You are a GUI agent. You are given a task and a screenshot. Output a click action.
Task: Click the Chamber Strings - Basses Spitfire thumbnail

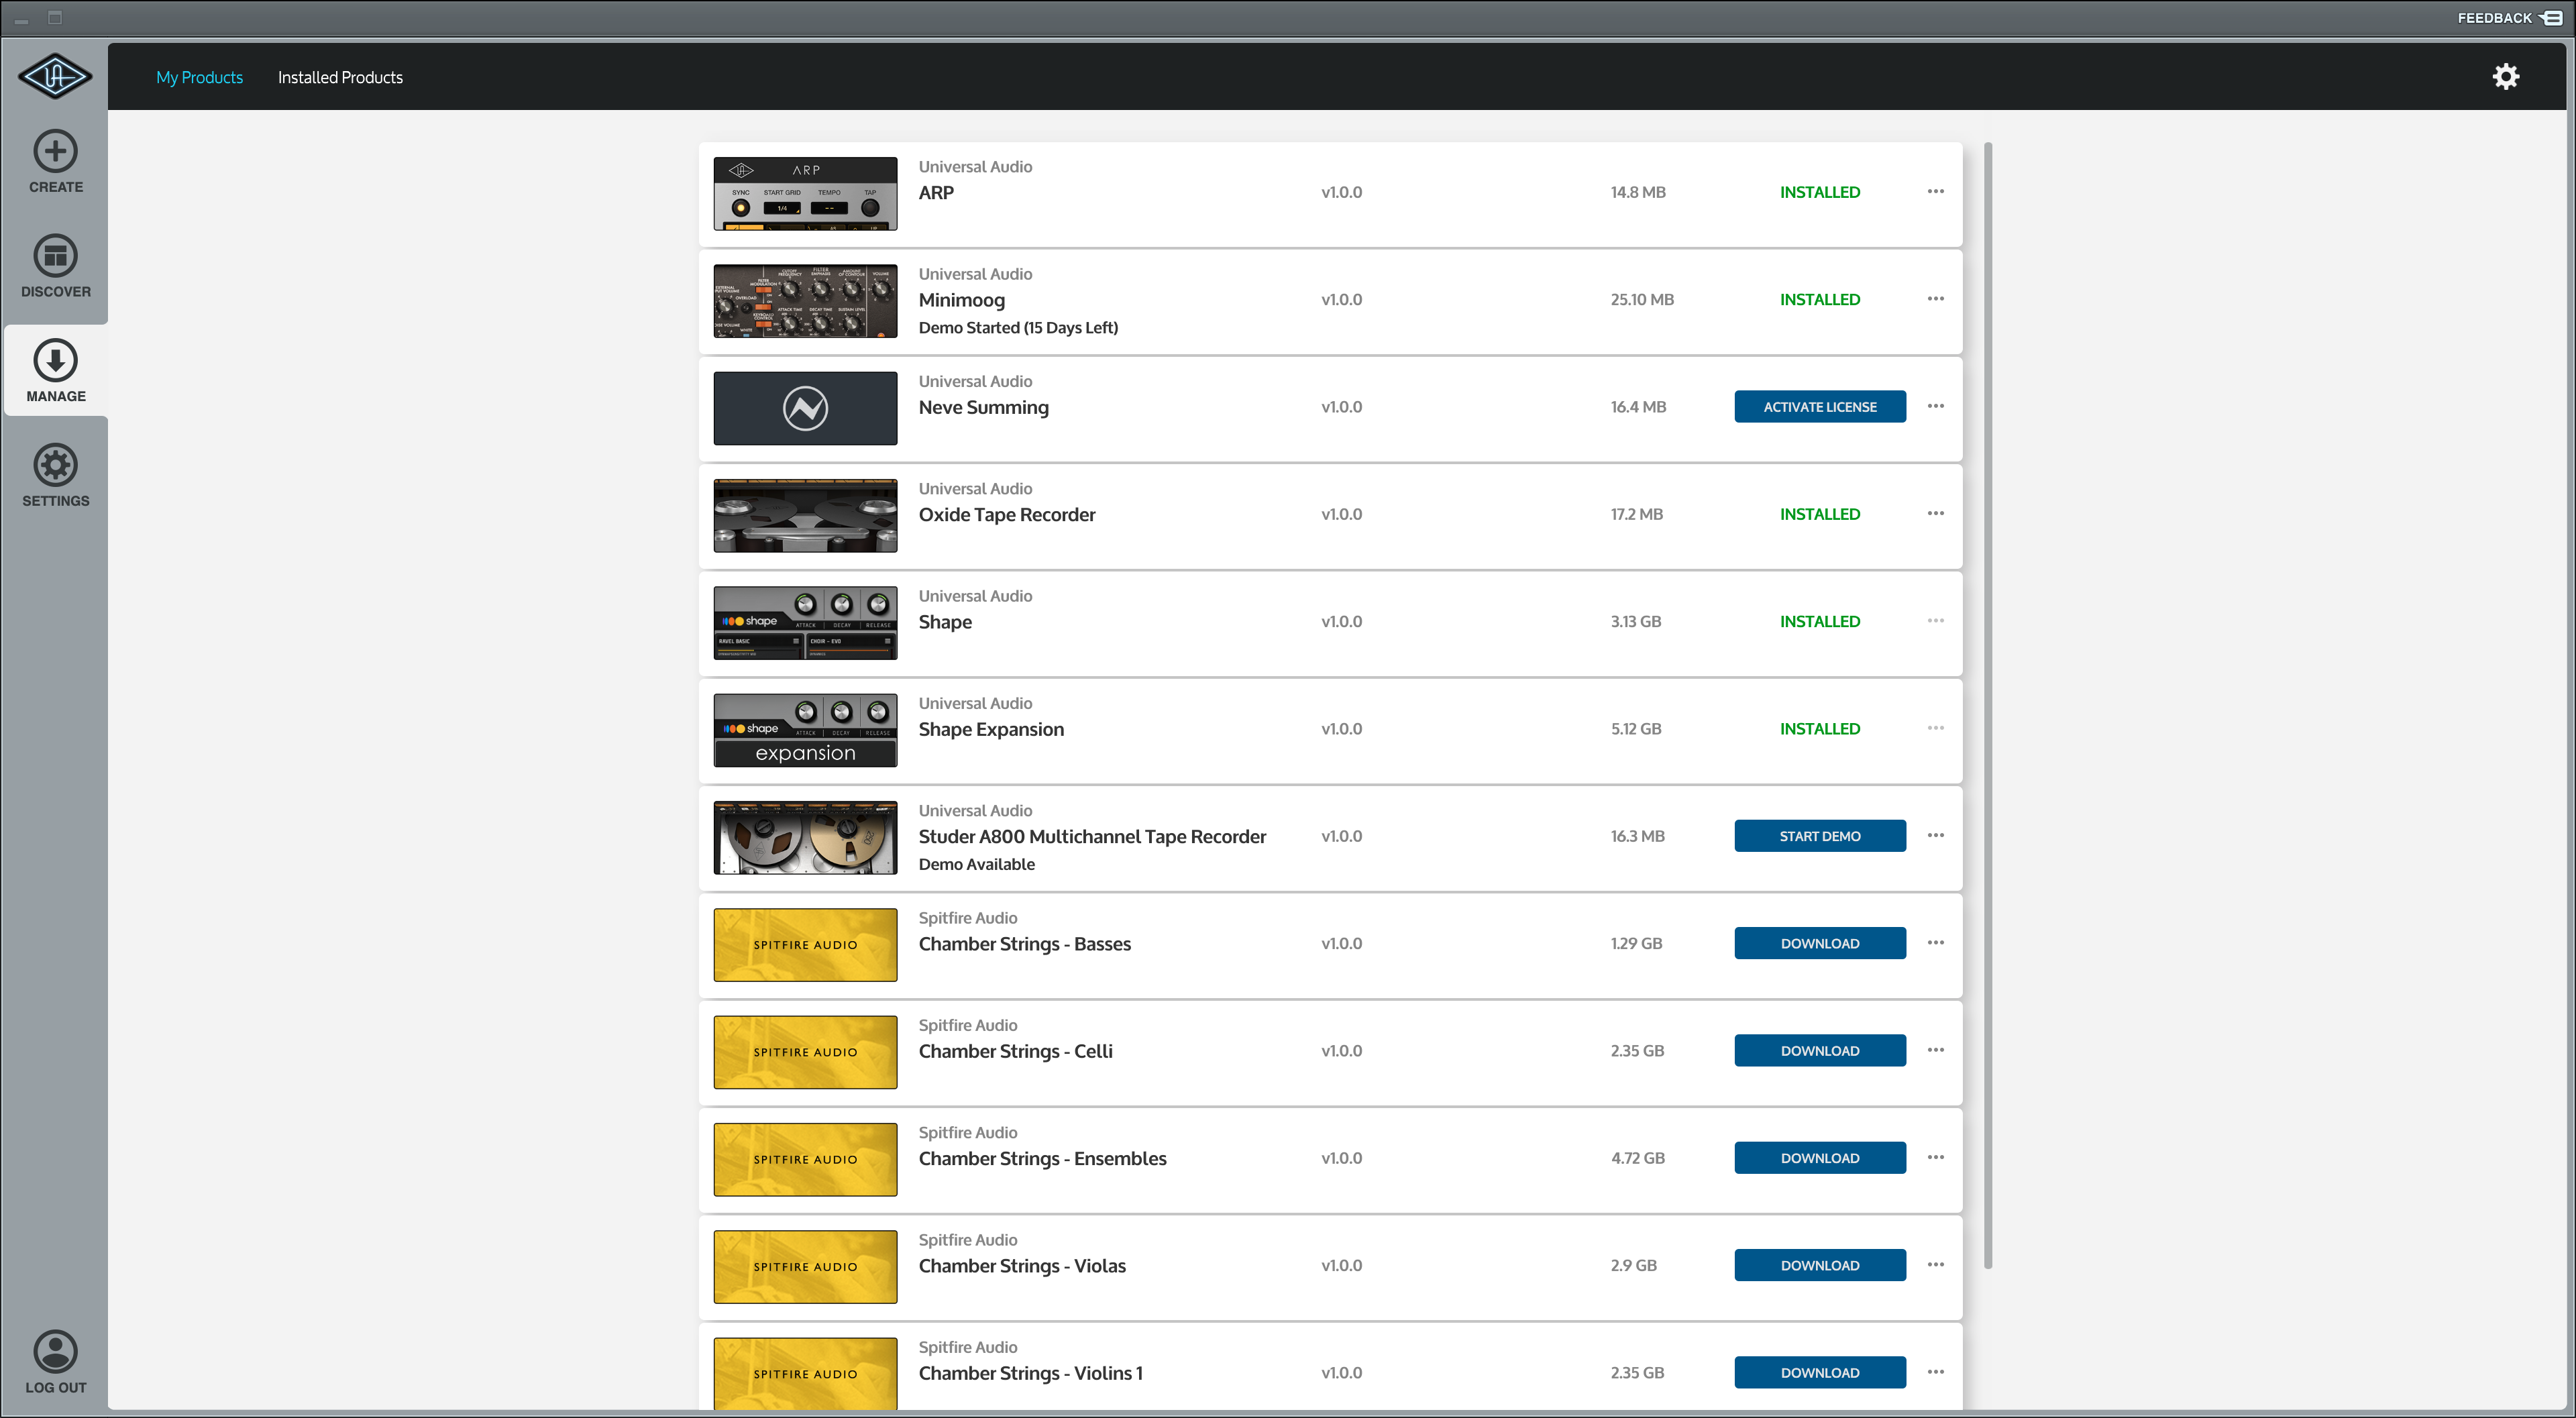(805, 945)
